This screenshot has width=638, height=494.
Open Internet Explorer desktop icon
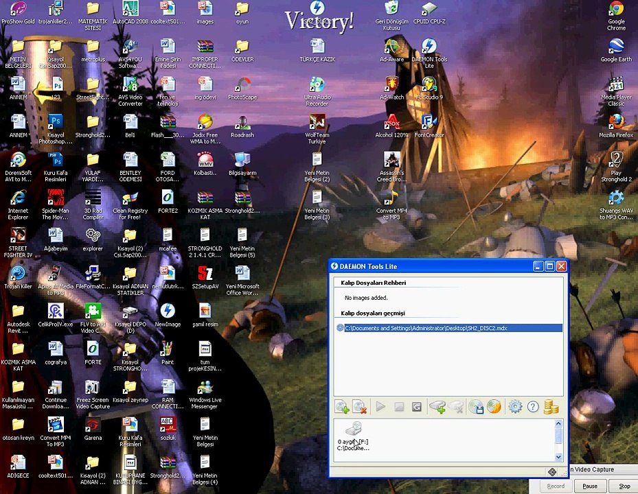[18, 204]
